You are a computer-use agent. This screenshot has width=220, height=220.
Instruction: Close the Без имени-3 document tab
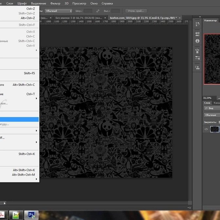(x=105, y=18)
